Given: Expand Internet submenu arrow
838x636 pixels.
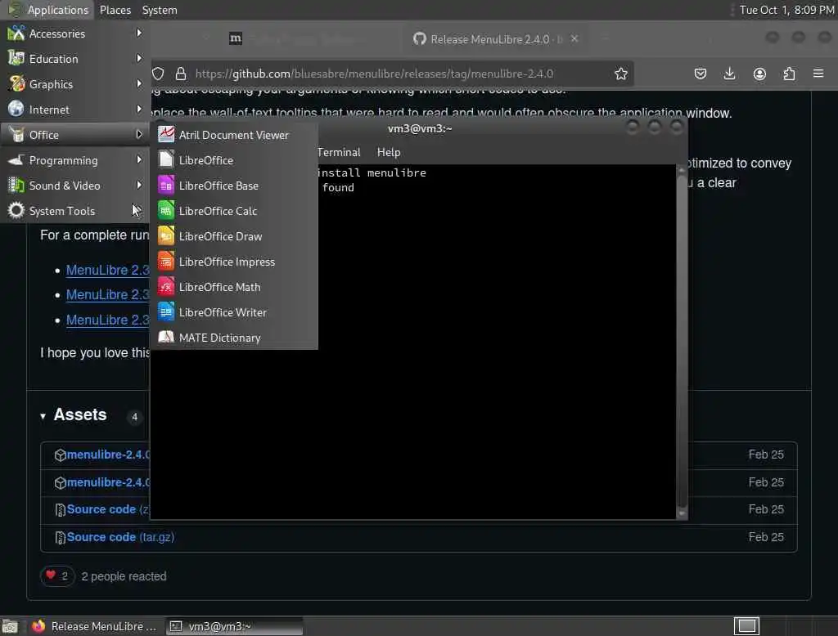Looking at the screenshot, I should tap(139, 109).
